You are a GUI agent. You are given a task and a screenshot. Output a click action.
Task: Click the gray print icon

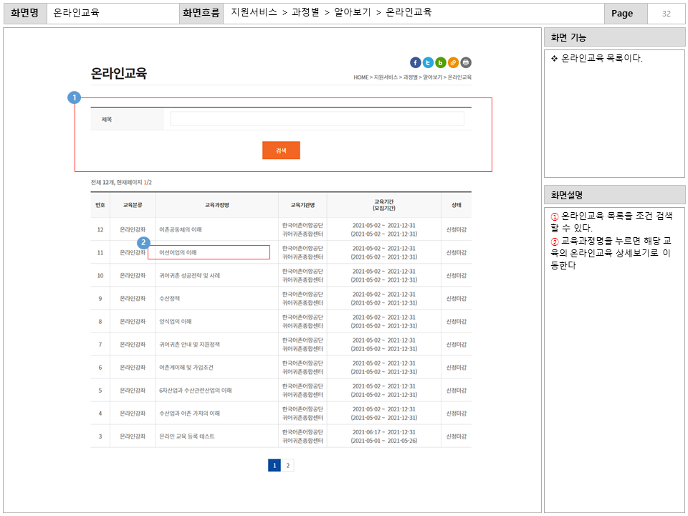point(466,62)
